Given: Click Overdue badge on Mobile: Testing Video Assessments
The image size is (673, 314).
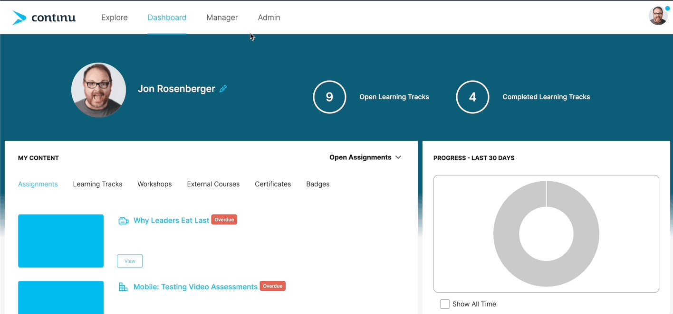Looking at the screenshot, I should click(x=273, y=286).
